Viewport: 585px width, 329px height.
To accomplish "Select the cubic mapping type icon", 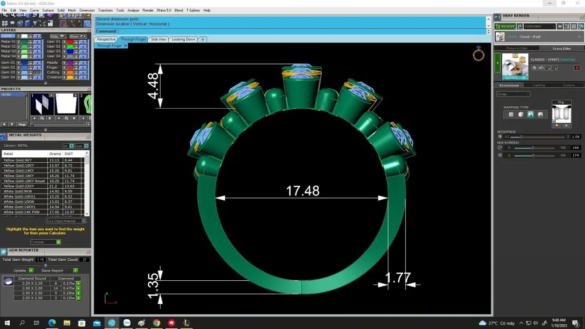I will [x=521, y=115].
